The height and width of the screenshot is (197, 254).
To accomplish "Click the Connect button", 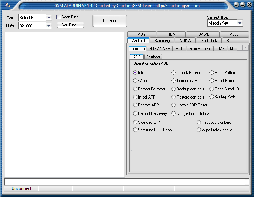I will [110, 21].
